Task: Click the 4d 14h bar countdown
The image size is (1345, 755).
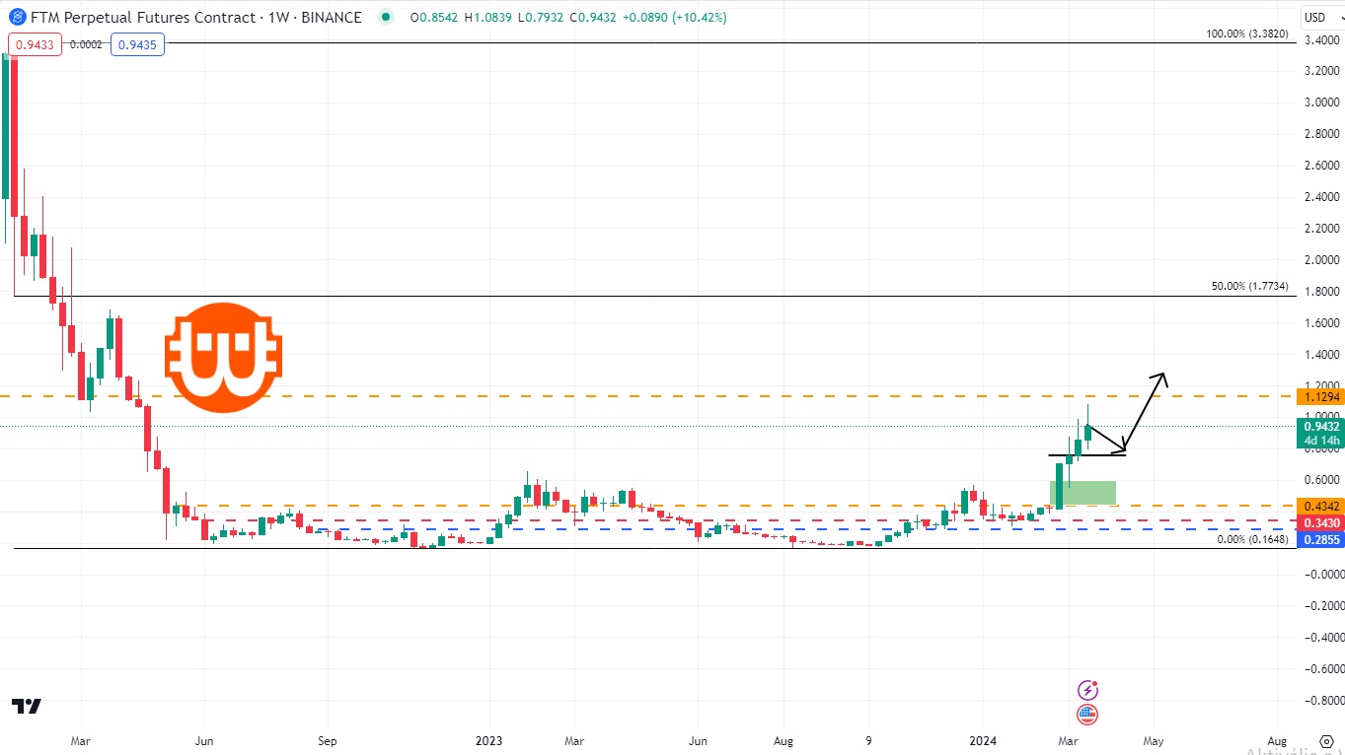Action: tap(1320, 441)
